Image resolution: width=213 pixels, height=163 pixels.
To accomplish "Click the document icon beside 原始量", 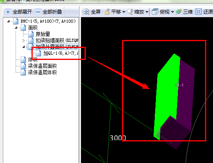I will click(x=31, y=34).
